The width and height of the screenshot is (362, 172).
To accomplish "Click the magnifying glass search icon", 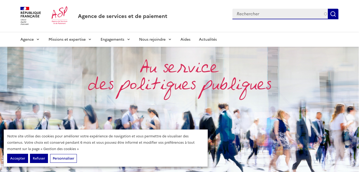I will point(333,14).
